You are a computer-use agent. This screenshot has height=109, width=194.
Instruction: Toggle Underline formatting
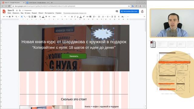[x=78, y=17]
